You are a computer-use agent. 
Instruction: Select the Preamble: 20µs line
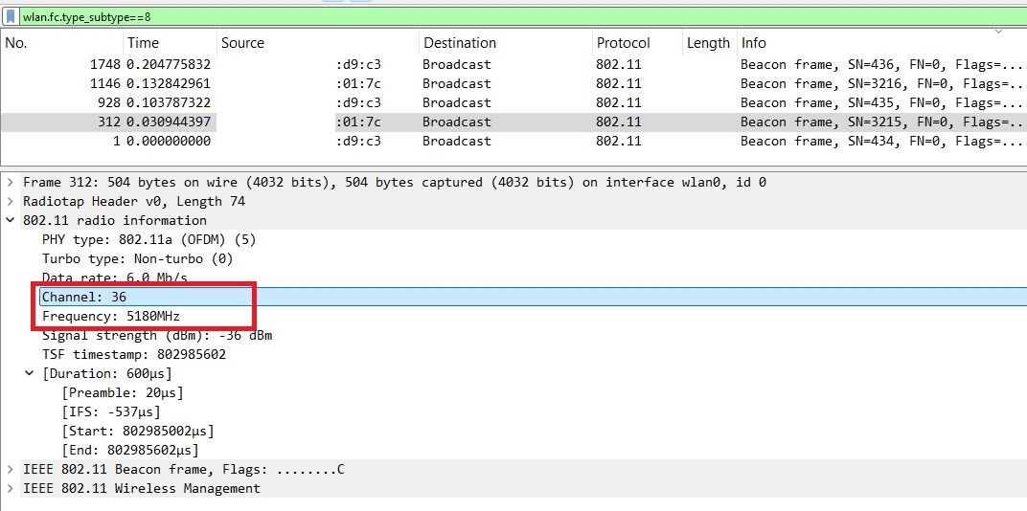coord(123,392)
